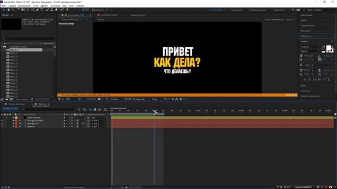Toggle motion blur switch in timeline header

click(100, 110)
